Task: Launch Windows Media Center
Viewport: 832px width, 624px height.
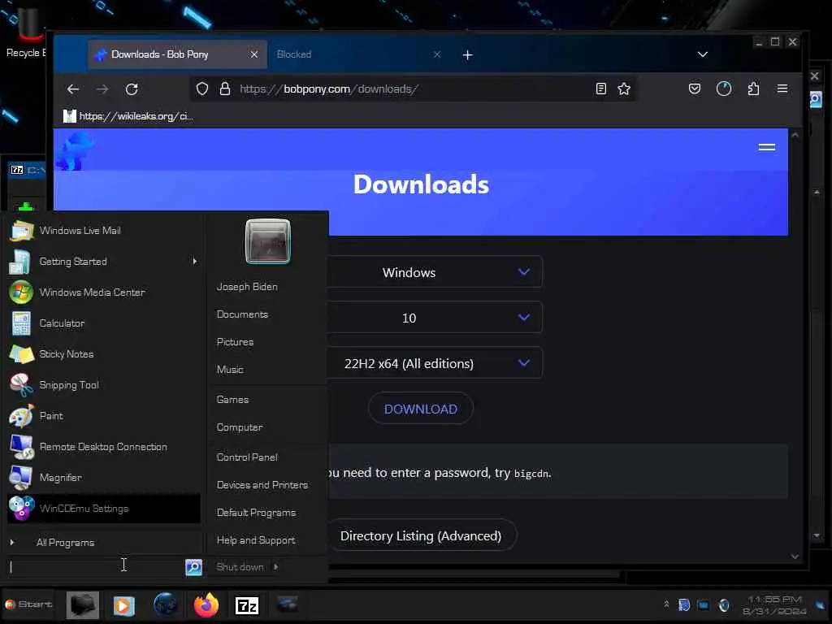Action: coord(104,292)
